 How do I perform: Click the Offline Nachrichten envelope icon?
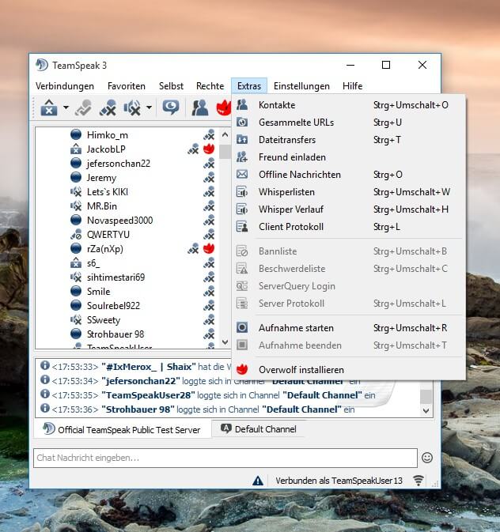click(x=242, y=175)
